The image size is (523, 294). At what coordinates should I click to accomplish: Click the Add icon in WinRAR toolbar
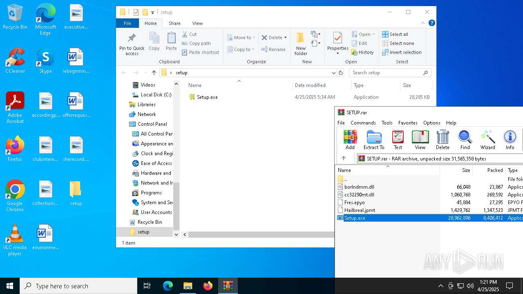[350, 140]
